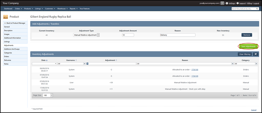Open the Category filter dropdown
This screenshot has width=262, height=113.
click(256, 64)
